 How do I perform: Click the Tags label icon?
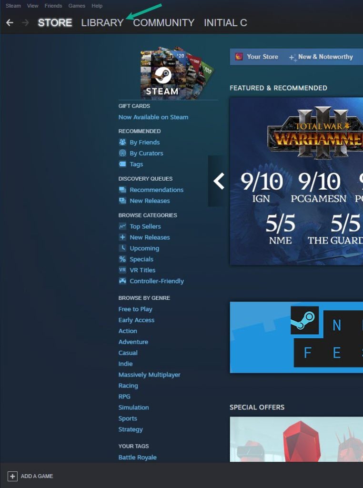click(x=122, y=164)
